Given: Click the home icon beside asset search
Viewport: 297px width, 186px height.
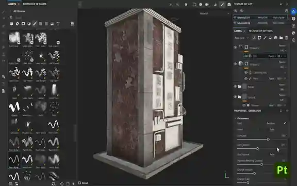Looking at the screenshot, I should point(11,17).
